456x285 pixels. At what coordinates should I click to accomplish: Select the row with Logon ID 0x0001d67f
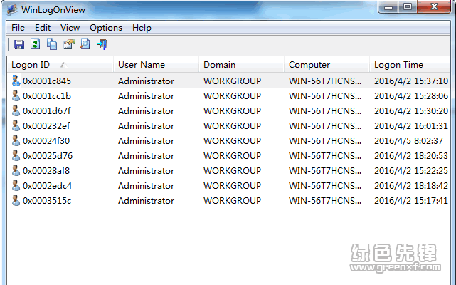(x=228, y=110)
